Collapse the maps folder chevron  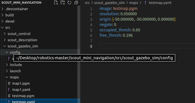(x=7, y=77)
